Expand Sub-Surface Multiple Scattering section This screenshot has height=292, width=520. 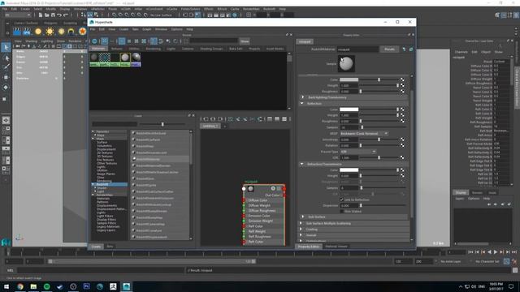(301, 223)
